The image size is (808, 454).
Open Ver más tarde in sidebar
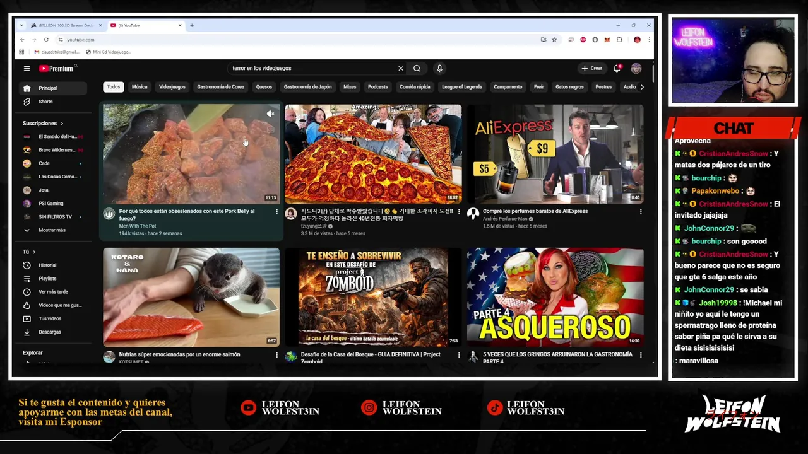tap(53, 292)
